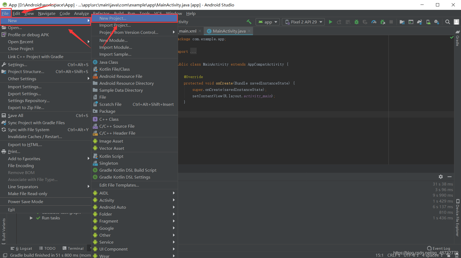Choose Invalidate Caches / Restart...
The width and height of the screenshot is (461, 258).
[x=45, y=136]
